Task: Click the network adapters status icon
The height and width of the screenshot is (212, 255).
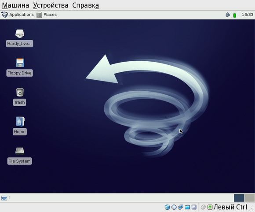Action: 181,207
